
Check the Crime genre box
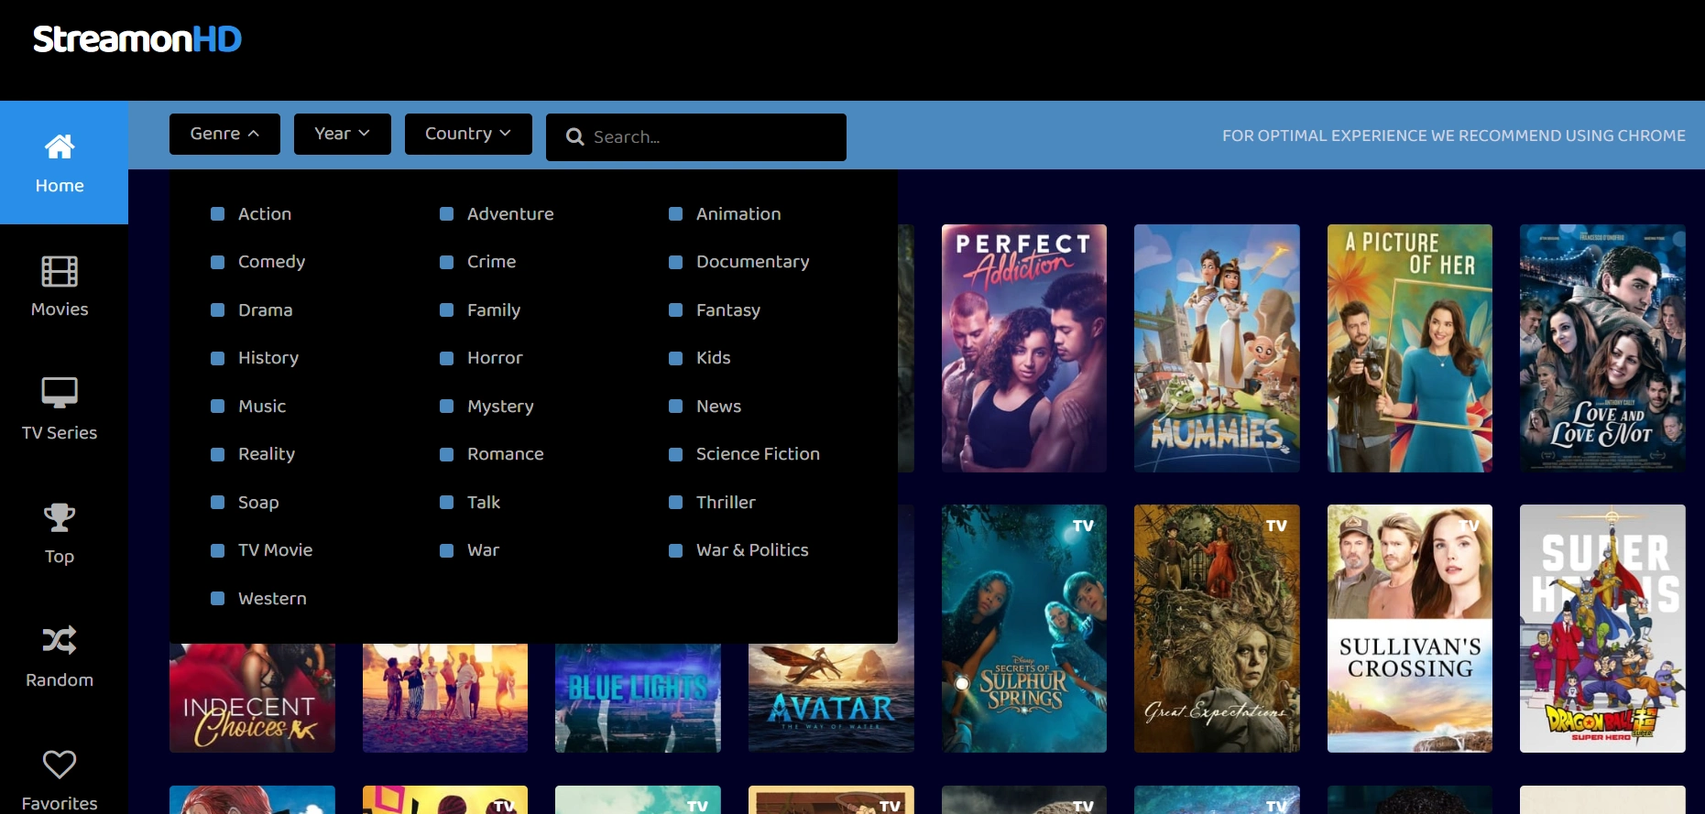coord(447,262)
